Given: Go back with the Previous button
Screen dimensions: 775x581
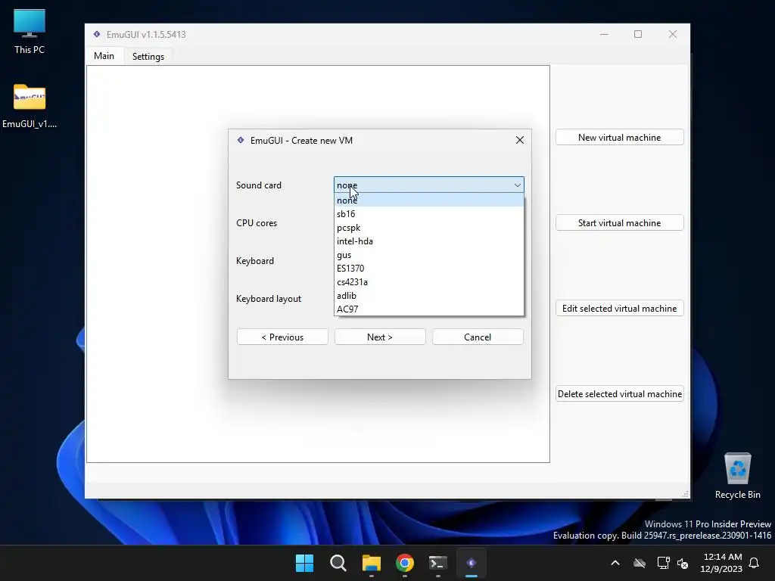Looking at the screenshot, I should [282, 337].
